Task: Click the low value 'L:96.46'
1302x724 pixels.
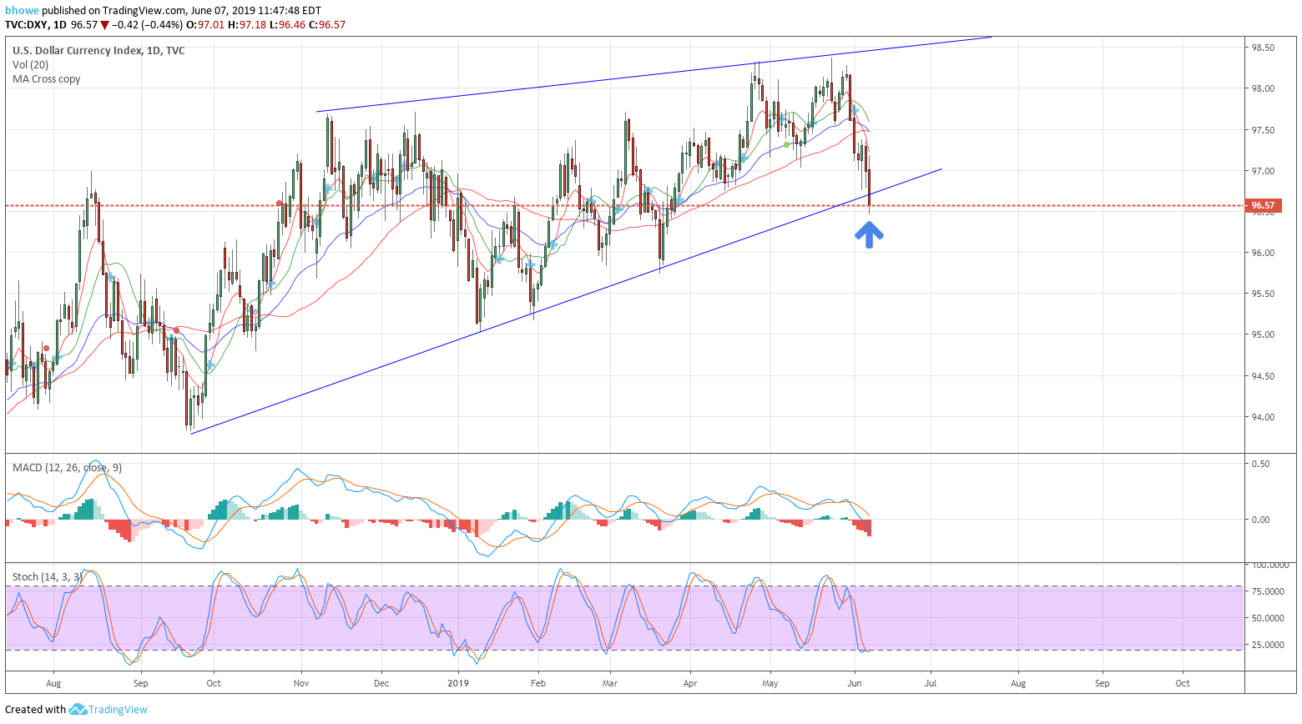Action: click(x=287, y=25)
